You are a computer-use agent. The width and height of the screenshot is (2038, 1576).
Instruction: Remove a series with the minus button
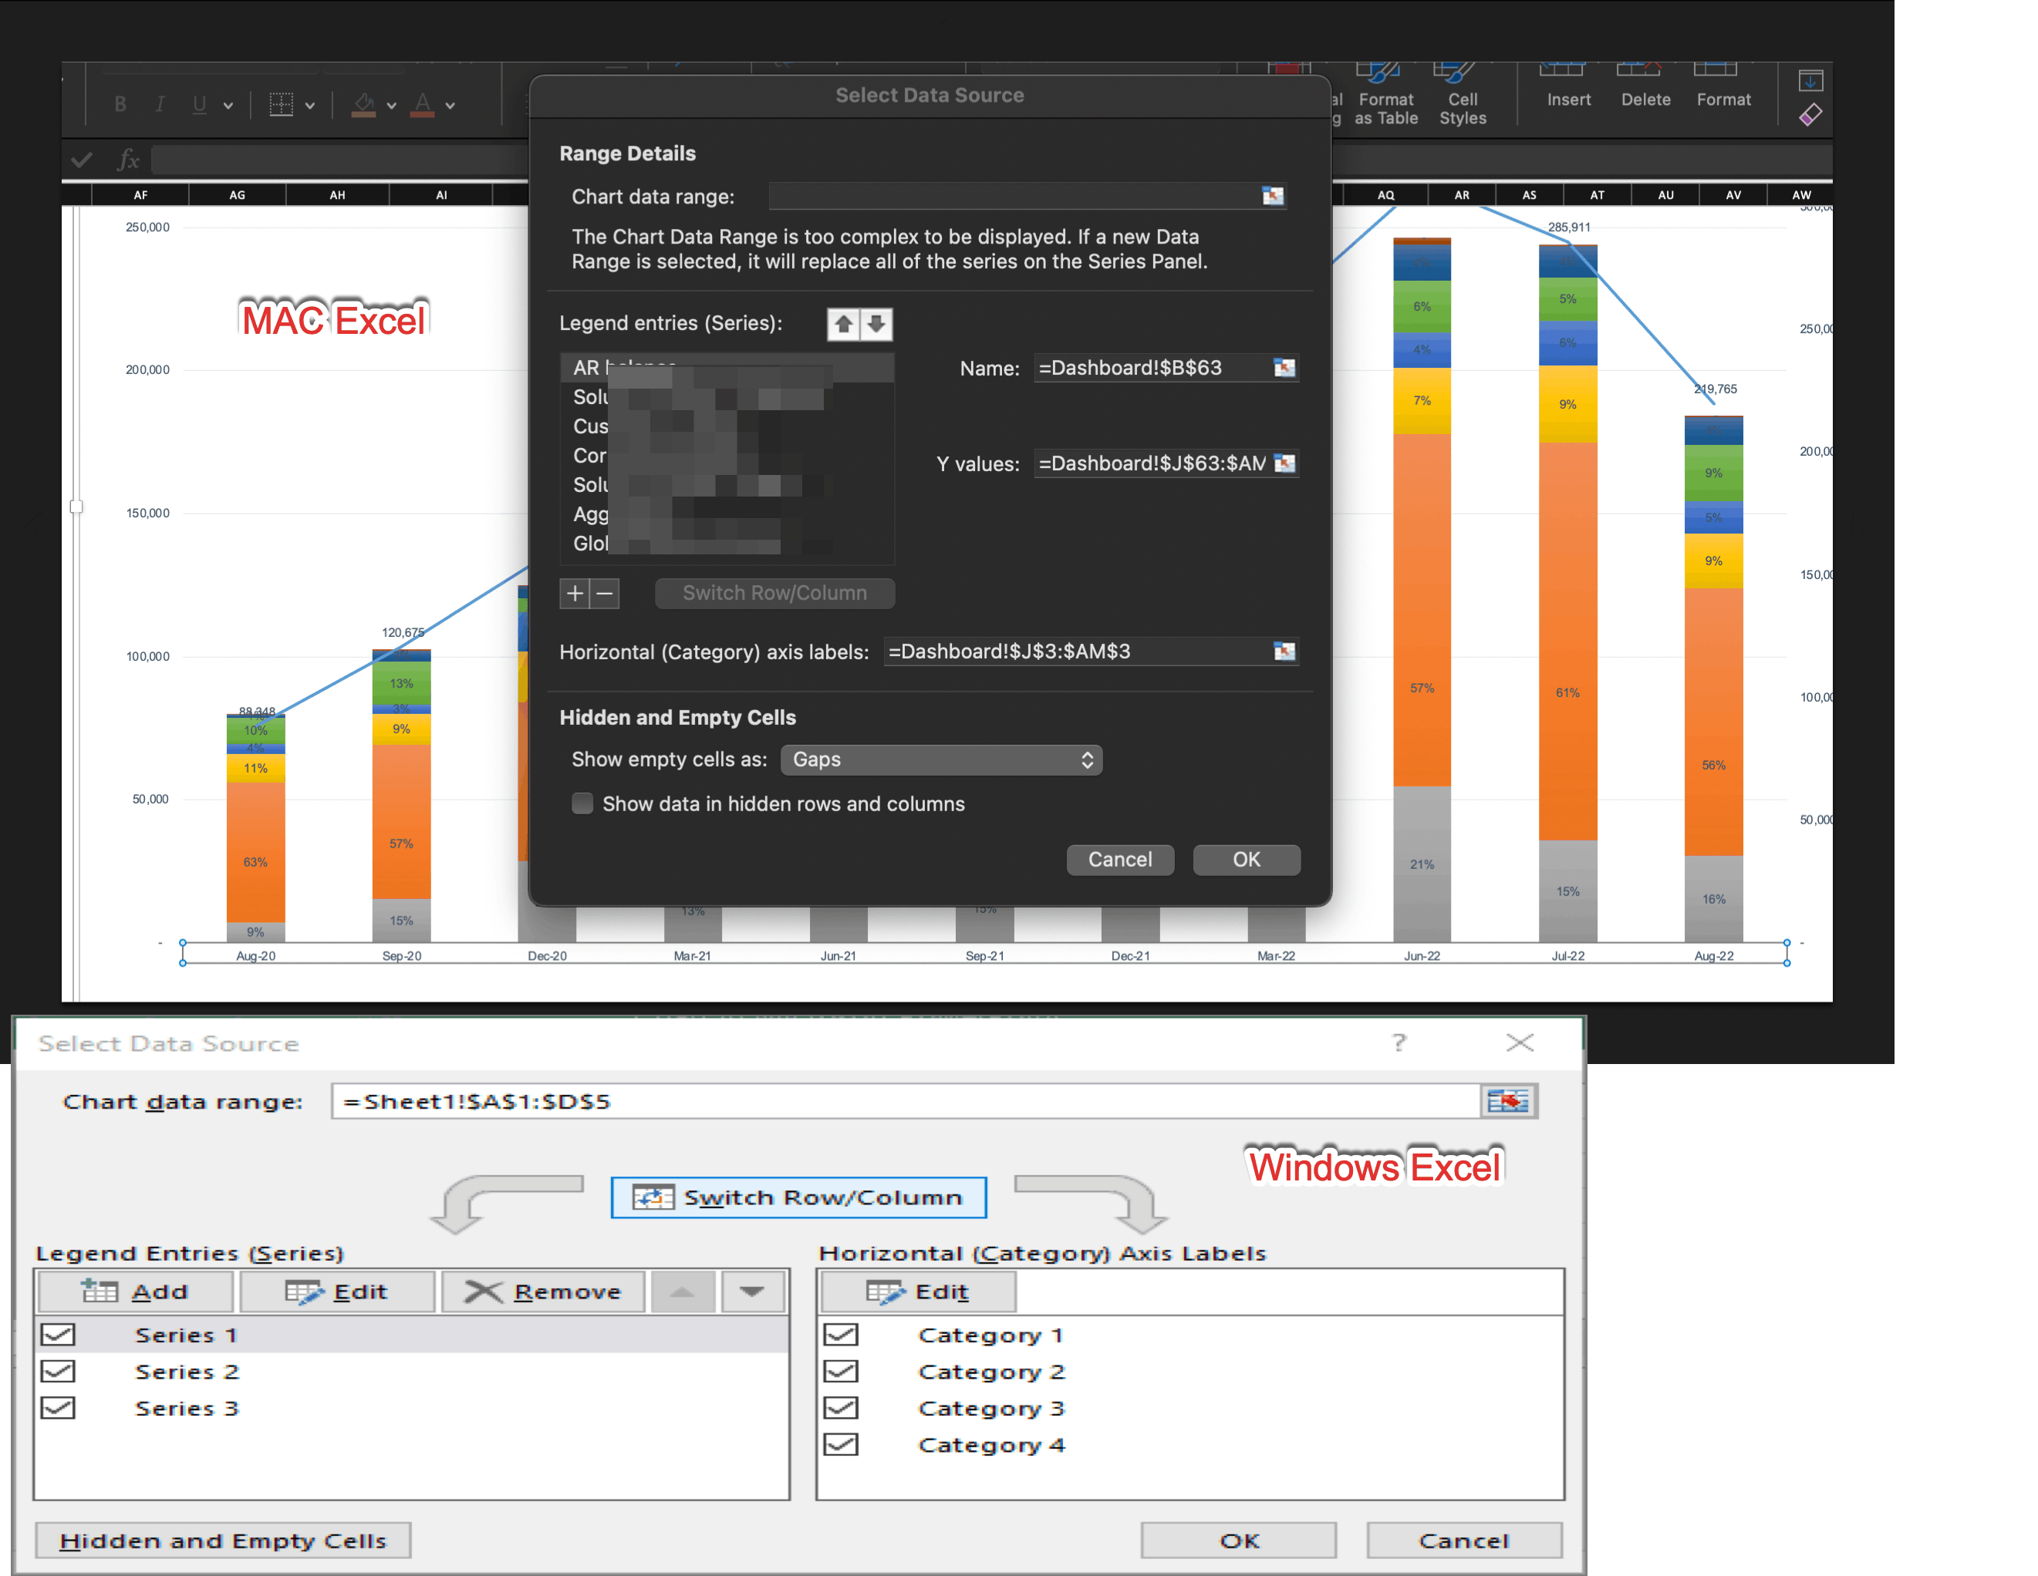[605, 593]
